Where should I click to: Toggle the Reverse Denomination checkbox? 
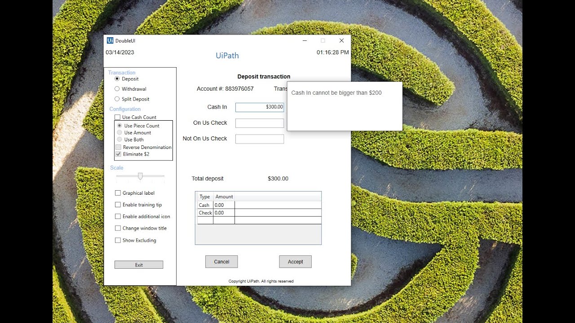click(x=119, y=147)
